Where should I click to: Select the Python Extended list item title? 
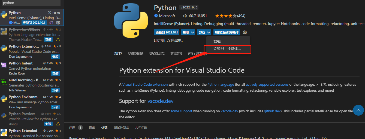(23, 131)
